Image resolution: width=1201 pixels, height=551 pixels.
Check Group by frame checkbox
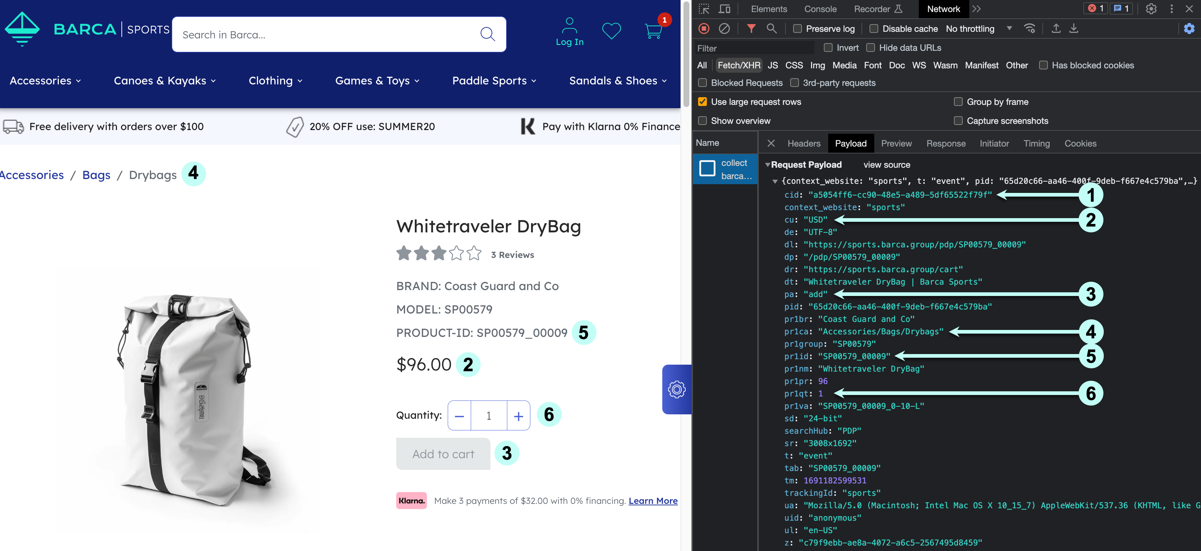coord(958,102)
